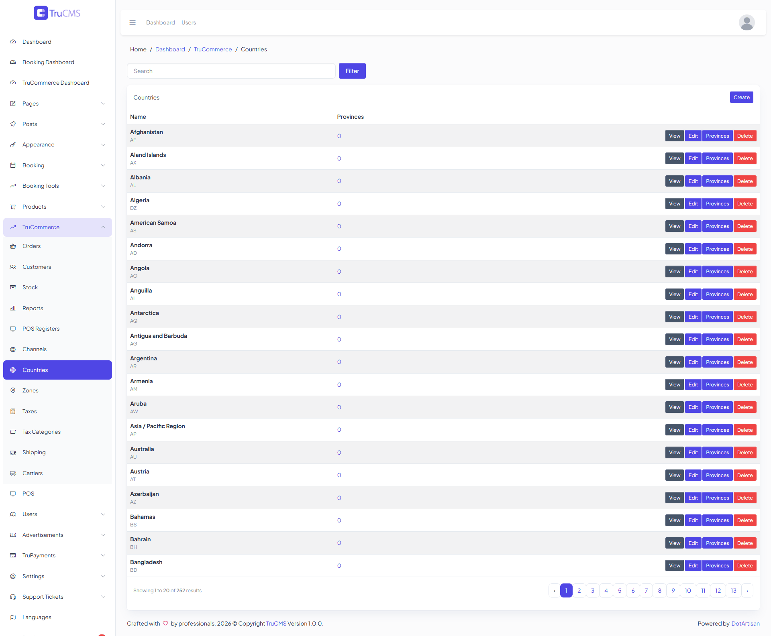Open Users in the top navigation

pyautogui.click(x=189, y=22)
